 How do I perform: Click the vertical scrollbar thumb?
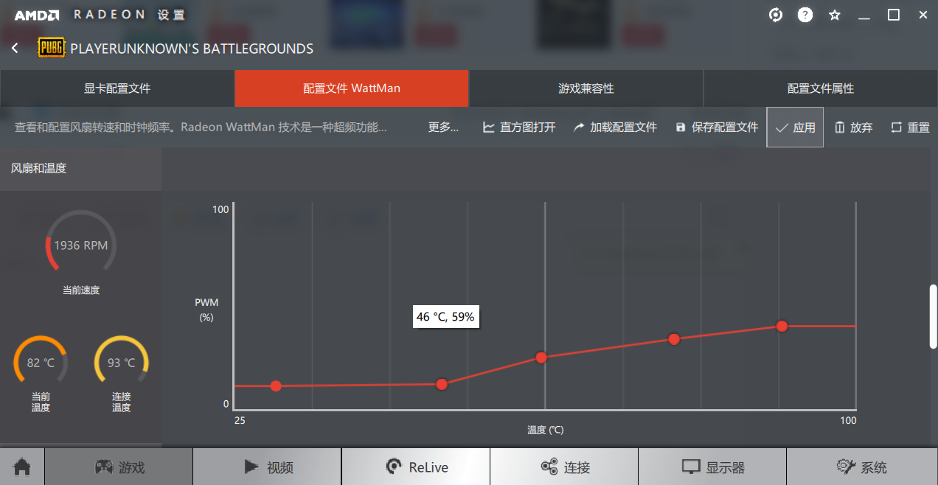point(933,315)
